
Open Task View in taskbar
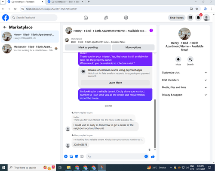[x=60, y=168]
